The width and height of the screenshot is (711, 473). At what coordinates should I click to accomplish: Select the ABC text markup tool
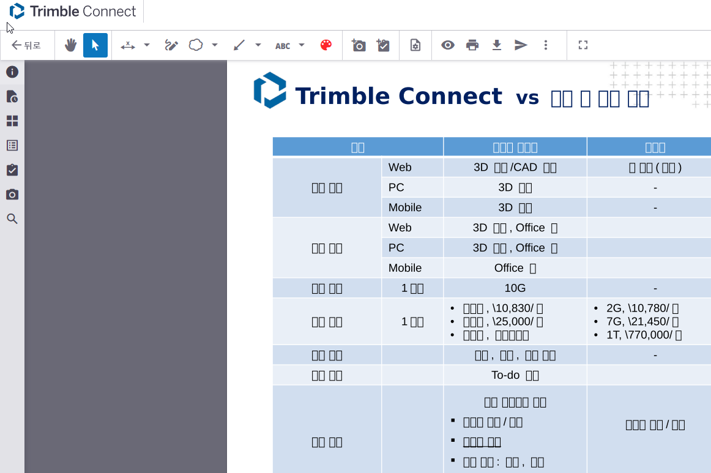pyautogui.click(x=283, y=46)
